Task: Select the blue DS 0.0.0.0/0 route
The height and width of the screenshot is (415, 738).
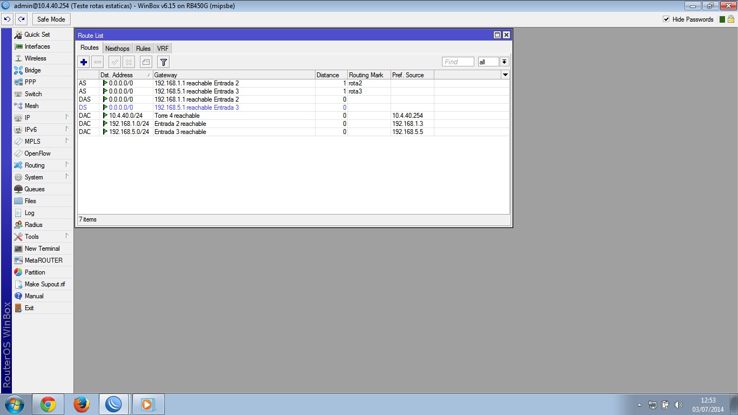Action: point(293,108)
